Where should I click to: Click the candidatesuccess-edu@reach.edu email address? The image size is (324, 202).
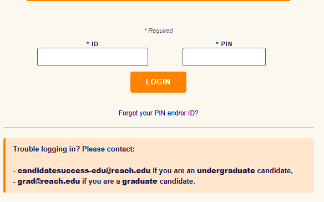[x=84, y=171]
